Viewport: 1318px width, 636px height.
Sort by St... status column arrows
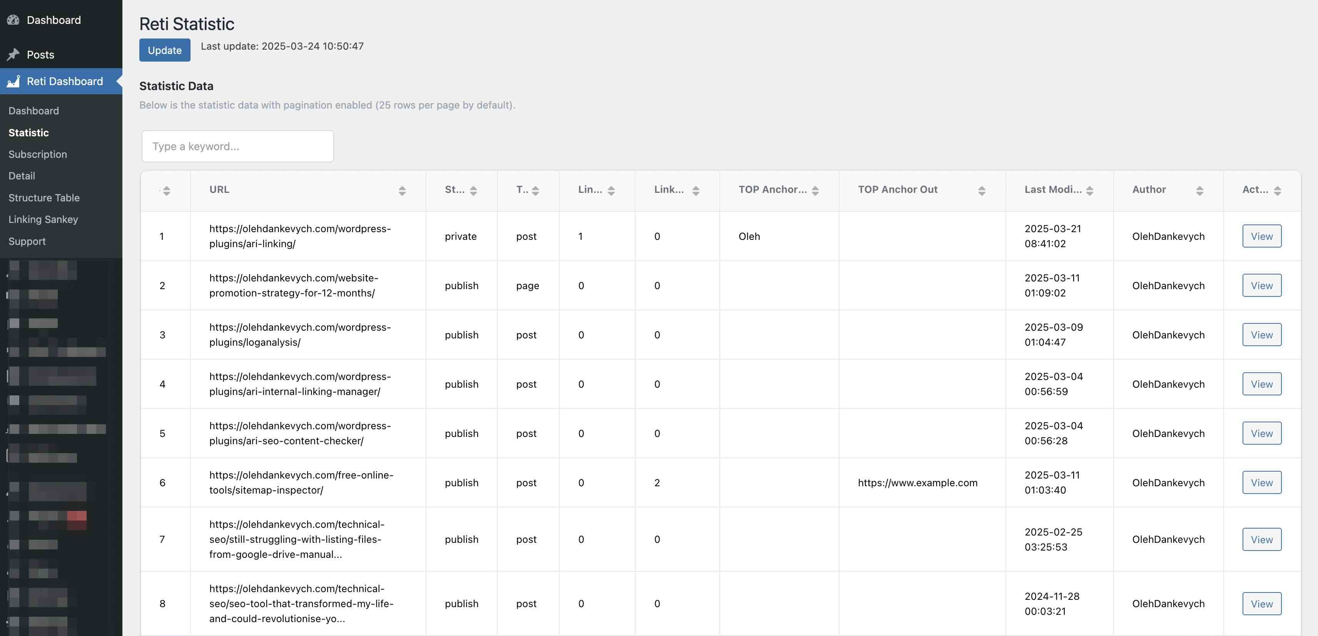[473, 190]
